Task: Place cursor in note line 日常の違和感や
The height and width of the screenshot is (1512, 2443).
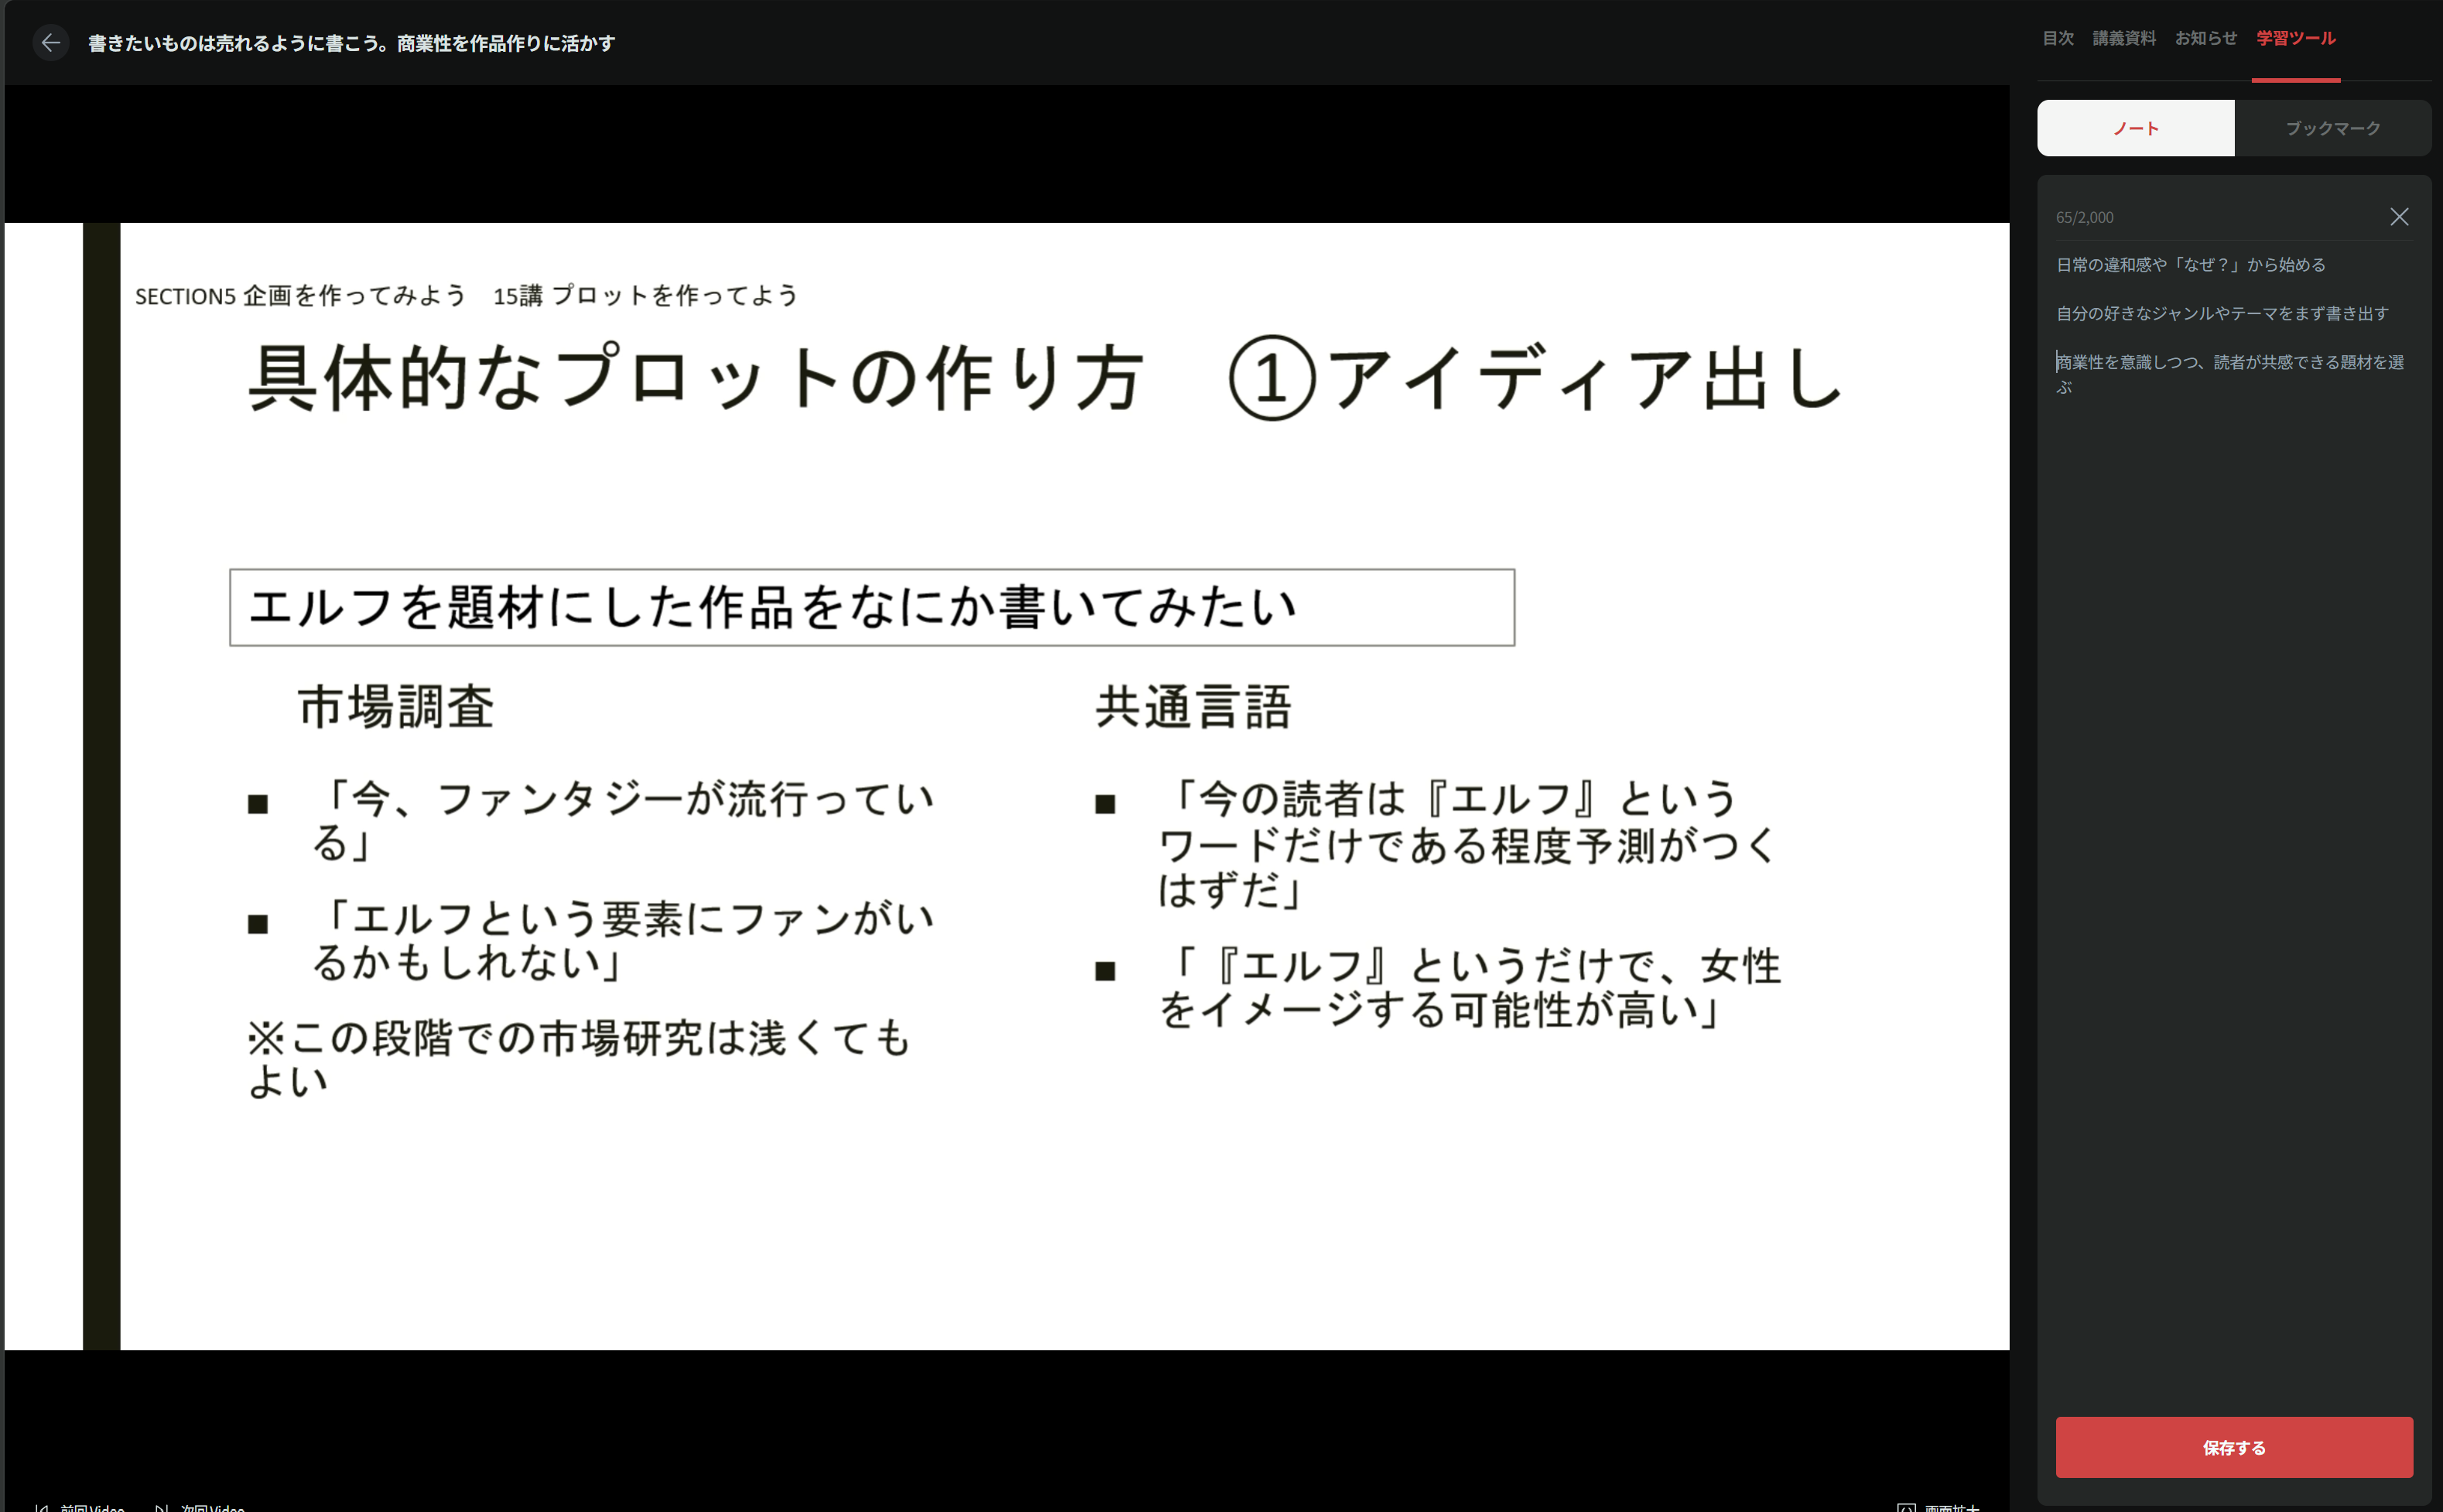Action: point(2190,265)
